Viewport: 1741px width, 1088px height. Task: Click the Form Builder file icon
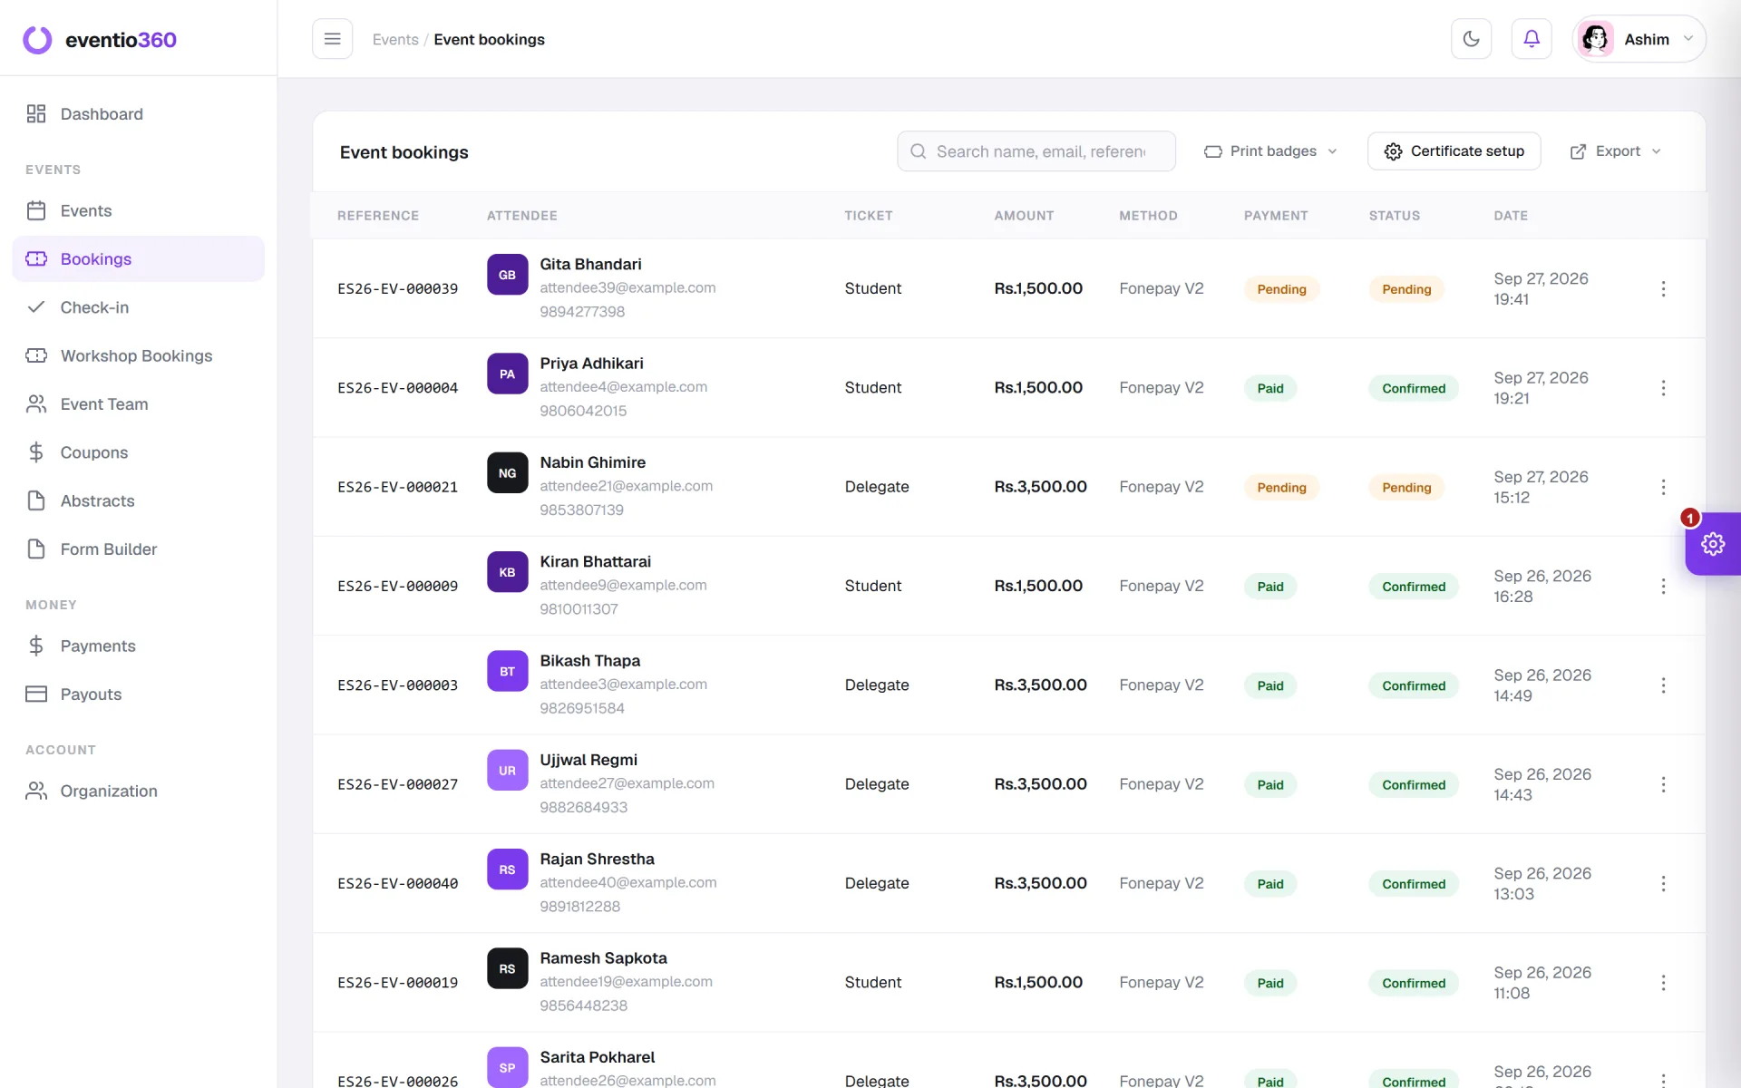click(x=36, y=549)
